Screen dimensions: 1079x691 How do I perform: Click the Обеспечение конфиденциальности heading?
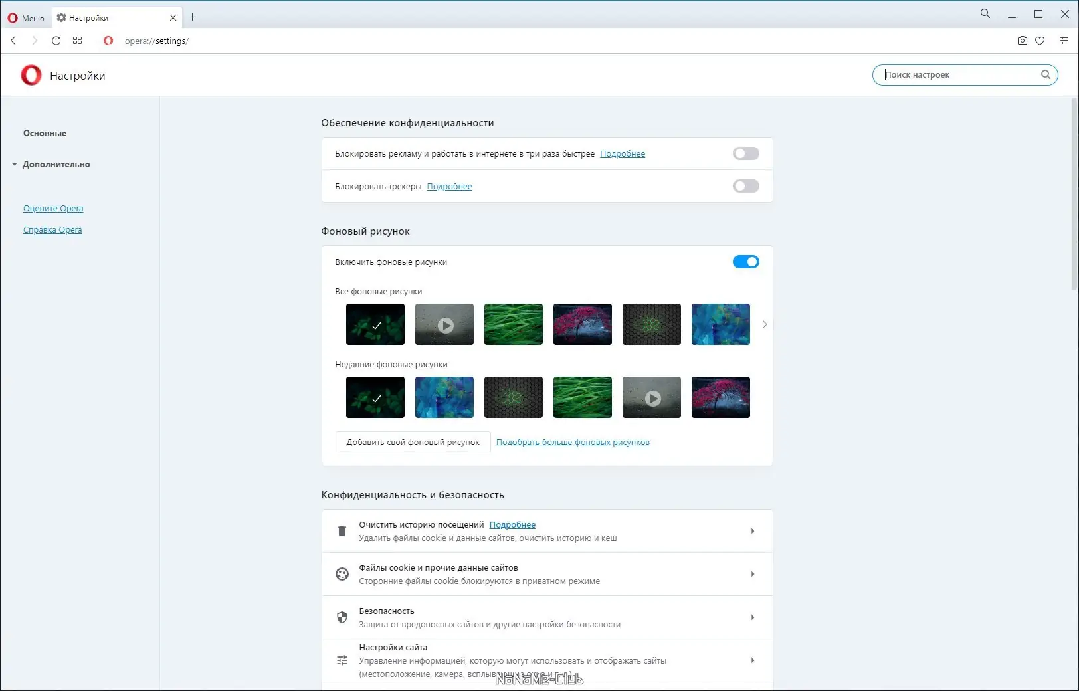407,123
